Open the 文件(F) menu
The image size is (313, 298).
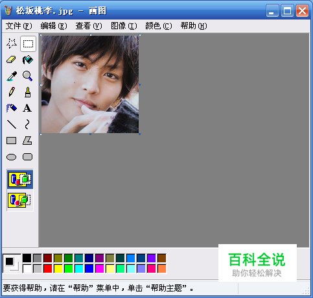click(19, 26)
